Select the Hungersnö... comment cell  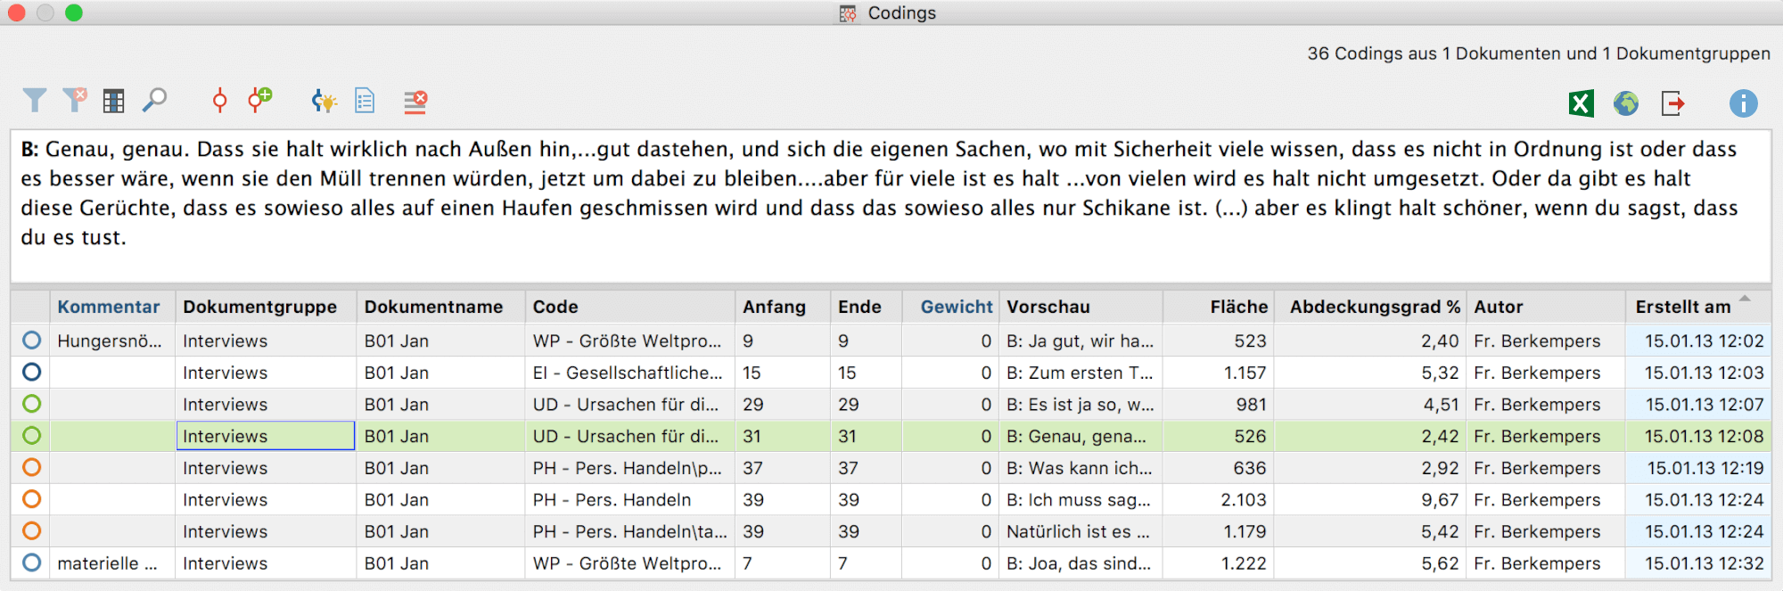tap(112, 341)
